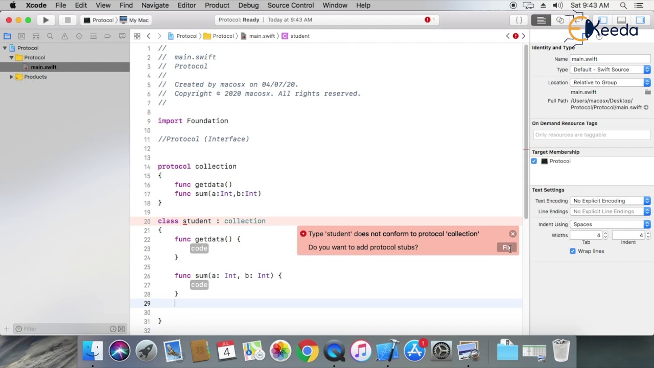654x368 pixels.
Task: Open the Product menu
Action: (x=217, y=5)
